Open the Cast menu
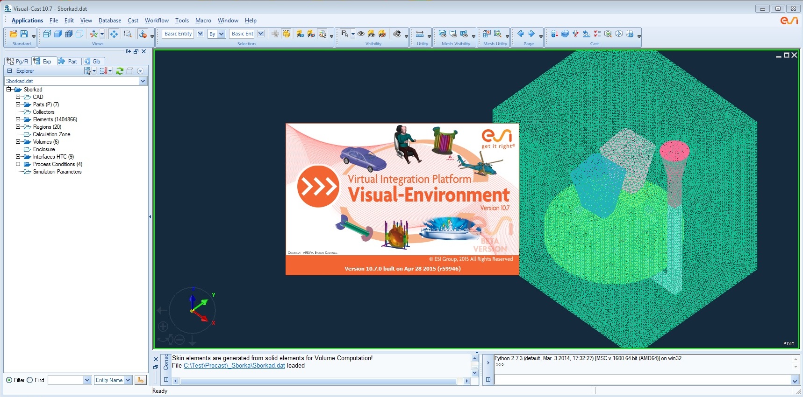 click(133, 21)
